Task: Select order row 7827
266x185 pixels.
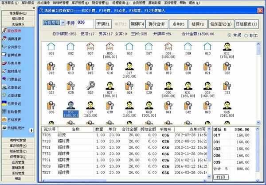Action: pos(124,173)
